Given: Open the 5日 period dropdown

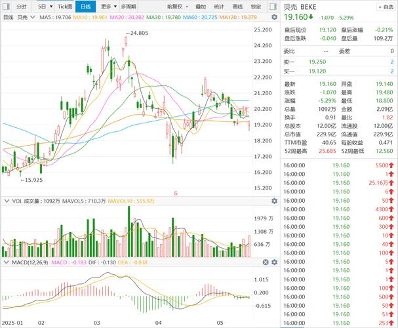Looking at the screenshot, I should [x=43, y=6].
